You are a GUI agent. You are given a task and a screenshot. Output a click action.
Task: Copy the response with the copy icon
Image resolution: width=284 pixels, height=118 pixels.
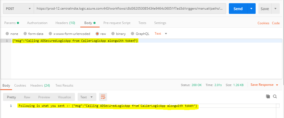click(268, 96)
